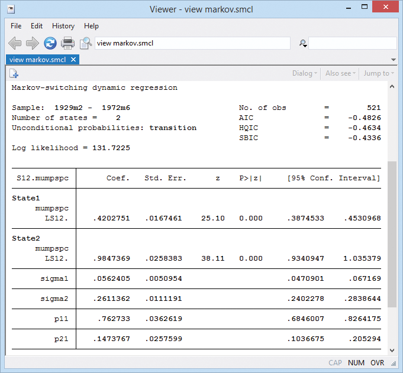This screenshot has height=373, width=403.
Task: Click State2 coefficient .9847369
Action: click(x=111, y=258)
